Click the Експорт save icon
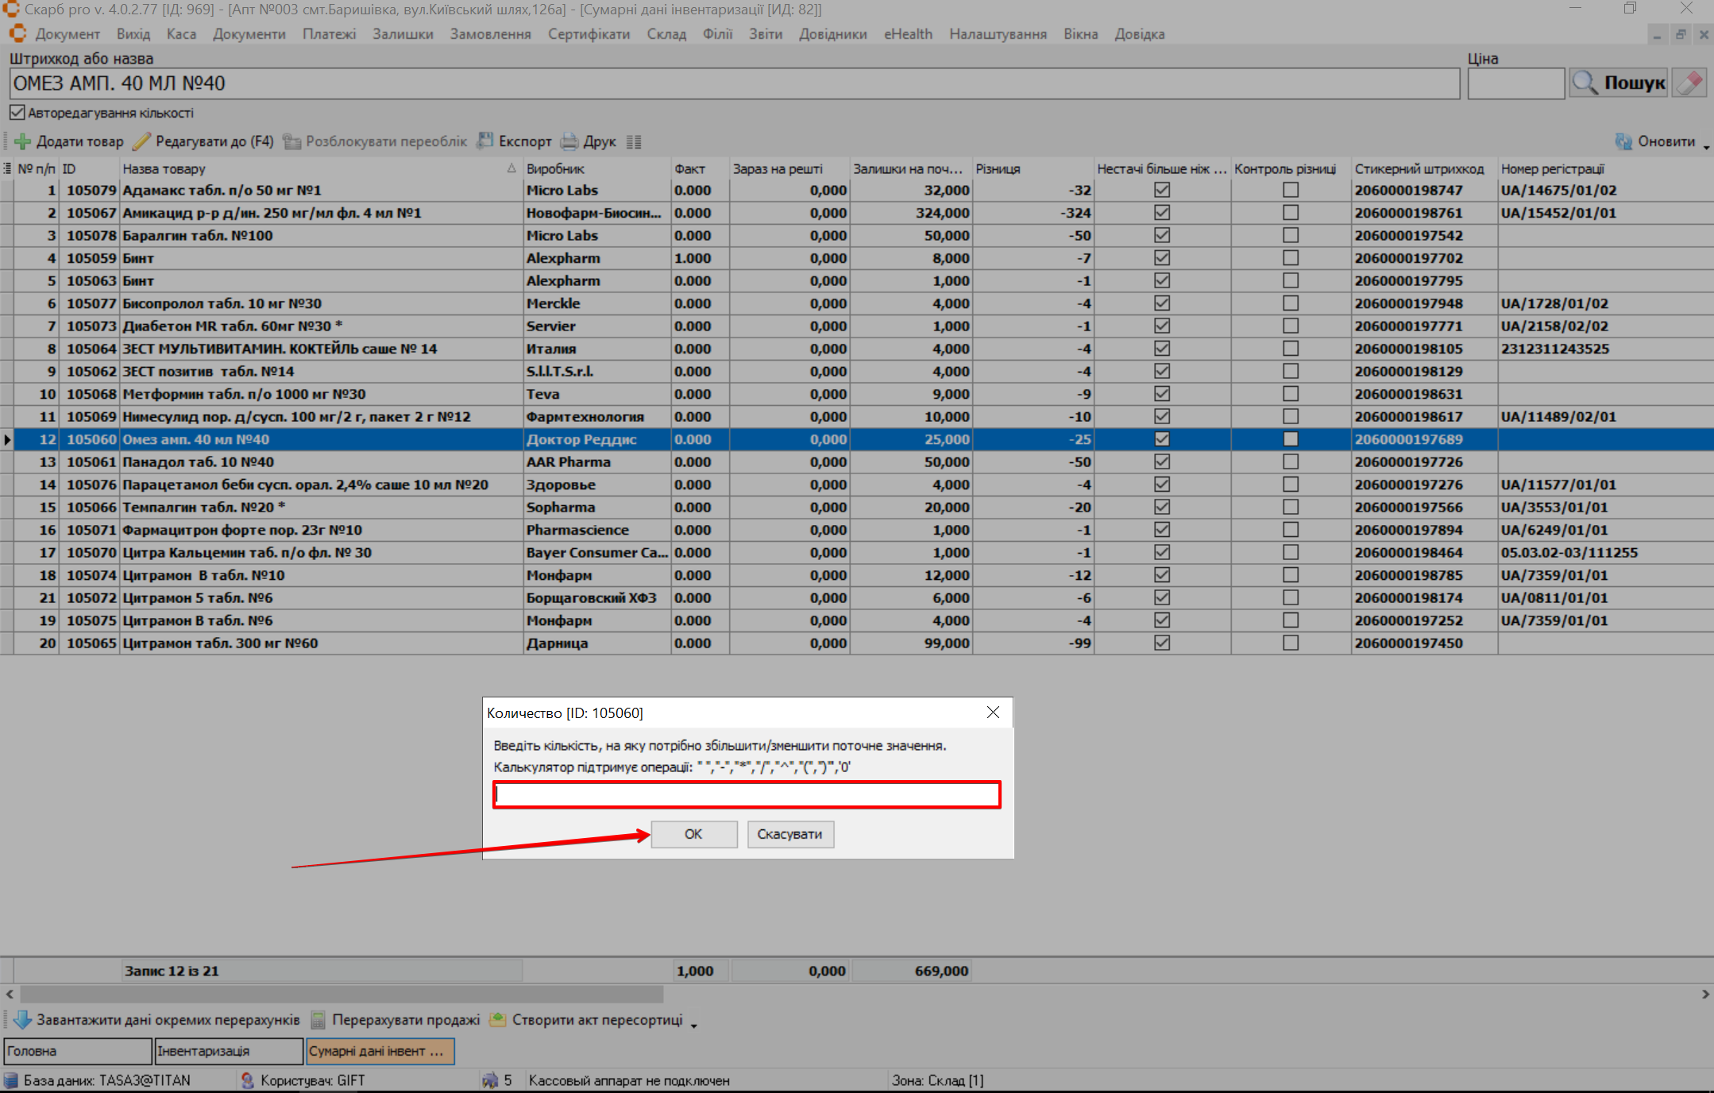1714x1093 pixels. 484,141
